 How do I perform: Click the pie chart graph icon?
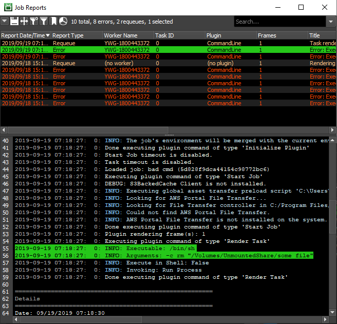point(63,22)
